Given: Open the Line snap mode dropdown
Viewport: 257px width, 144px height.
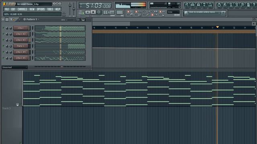Looking at the screenshot, I should tap(173, 12).
